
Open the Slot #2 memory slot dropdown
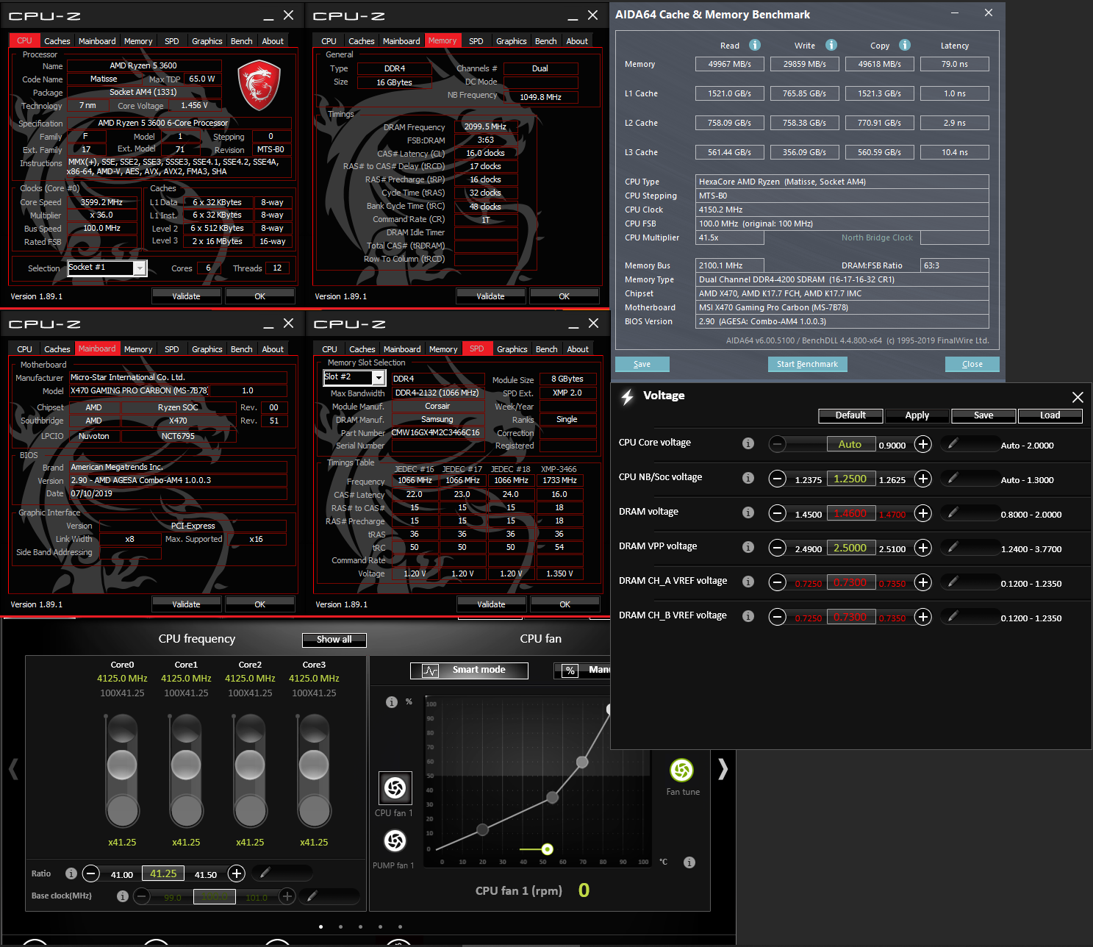point(379,378)
